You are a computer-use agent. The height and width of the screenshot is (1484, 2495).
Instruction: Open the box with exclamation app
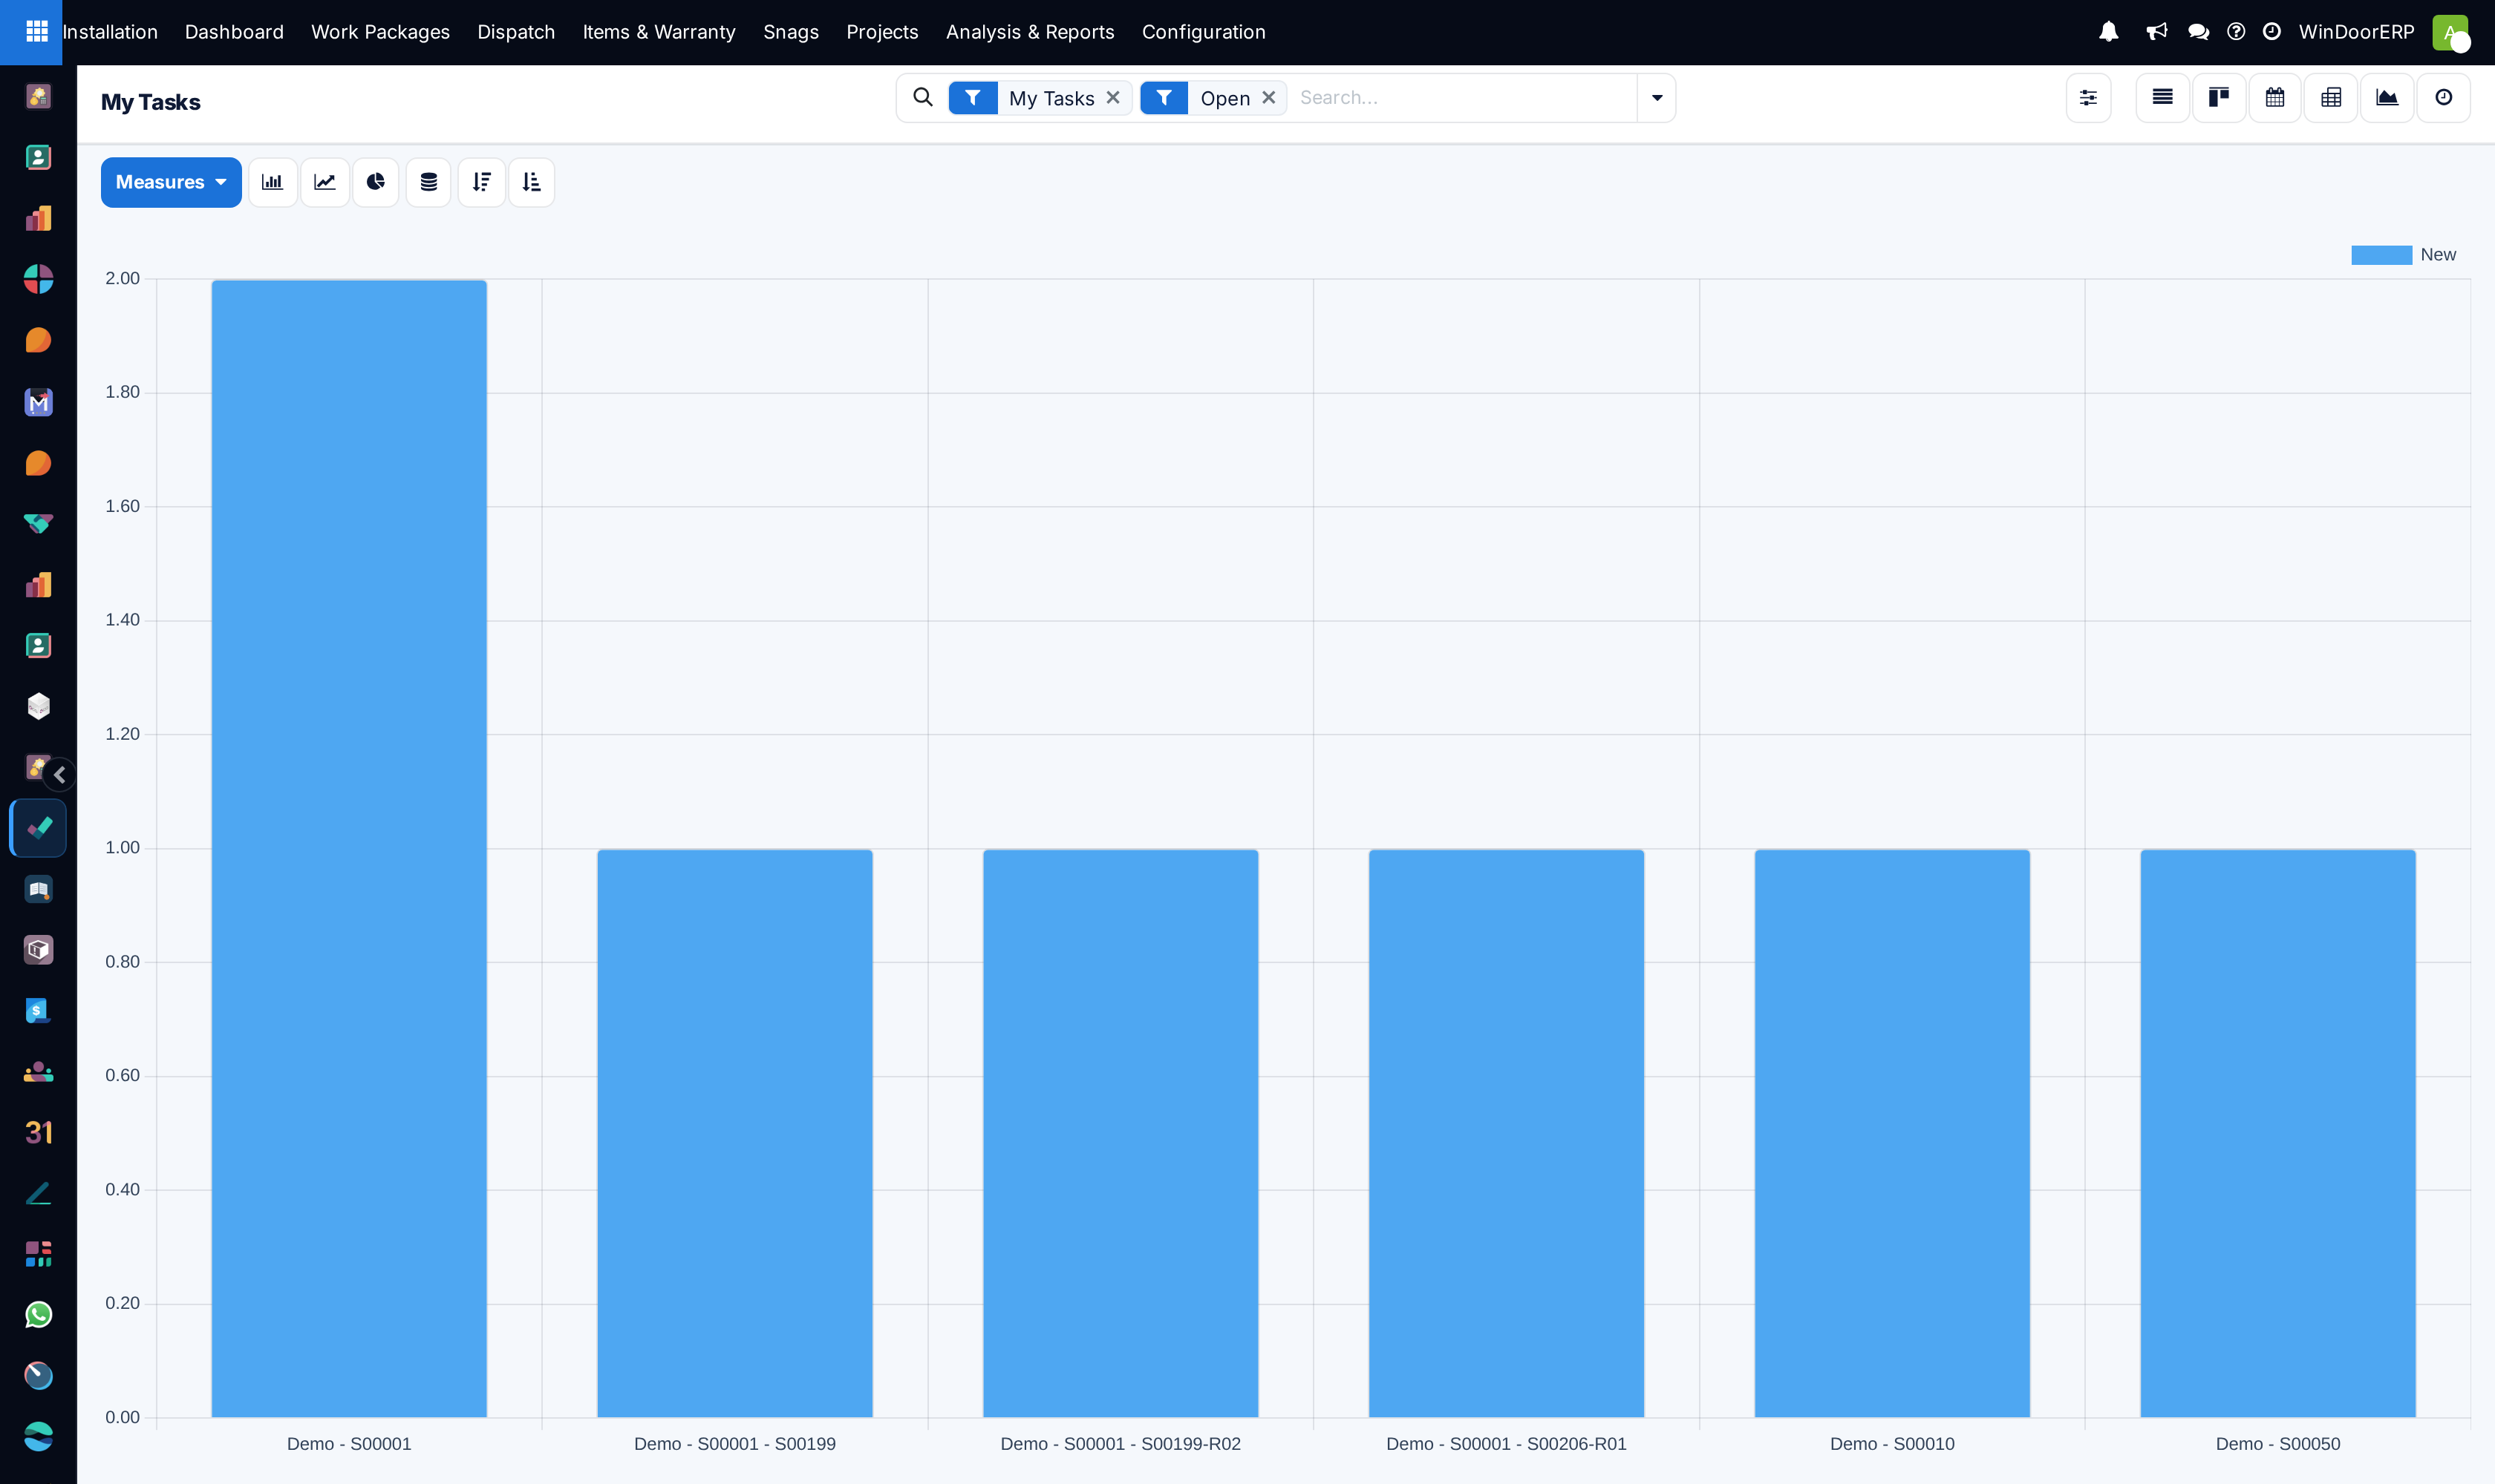pyautogui.click(x=38, y=950)
